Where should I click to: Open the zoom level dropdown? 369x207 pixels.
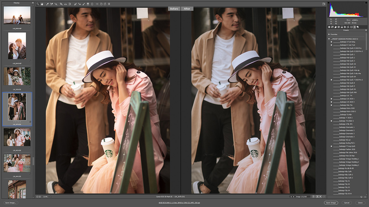[x=50, y=197]
